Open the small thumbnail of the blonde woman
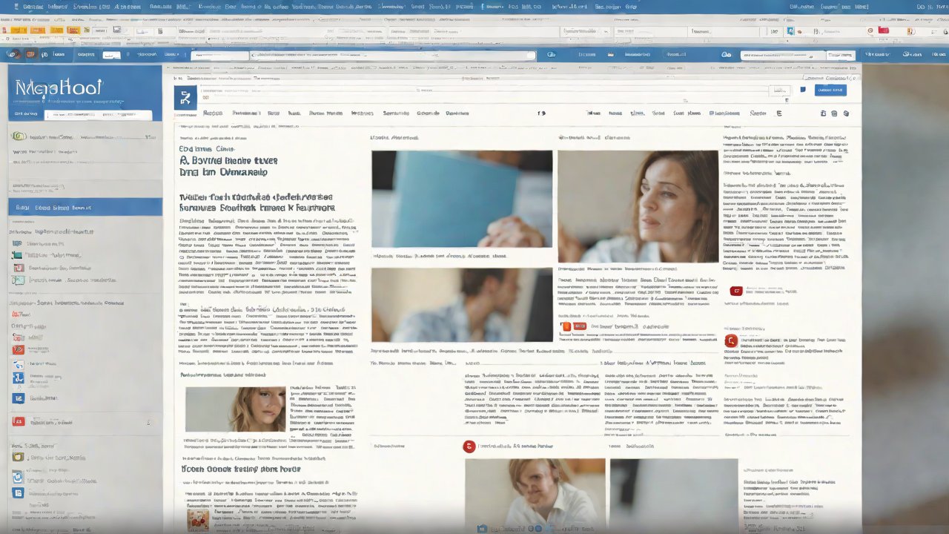949x534 pixels. click(235, 409)
